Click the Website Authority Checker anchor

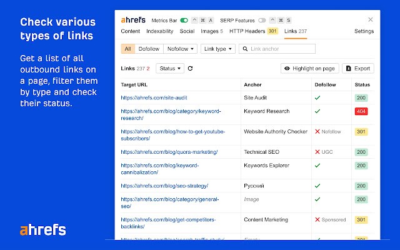coord(276,132)
